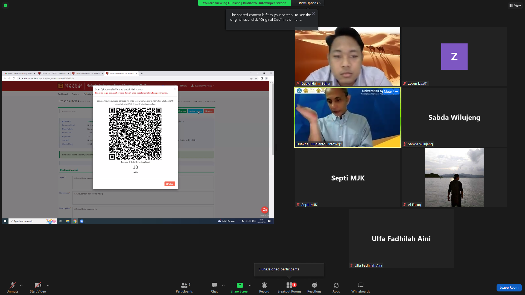Open the Budianto Ontowirjo user dropdown on webpage
525x295 pixels.
click(203, 86)
